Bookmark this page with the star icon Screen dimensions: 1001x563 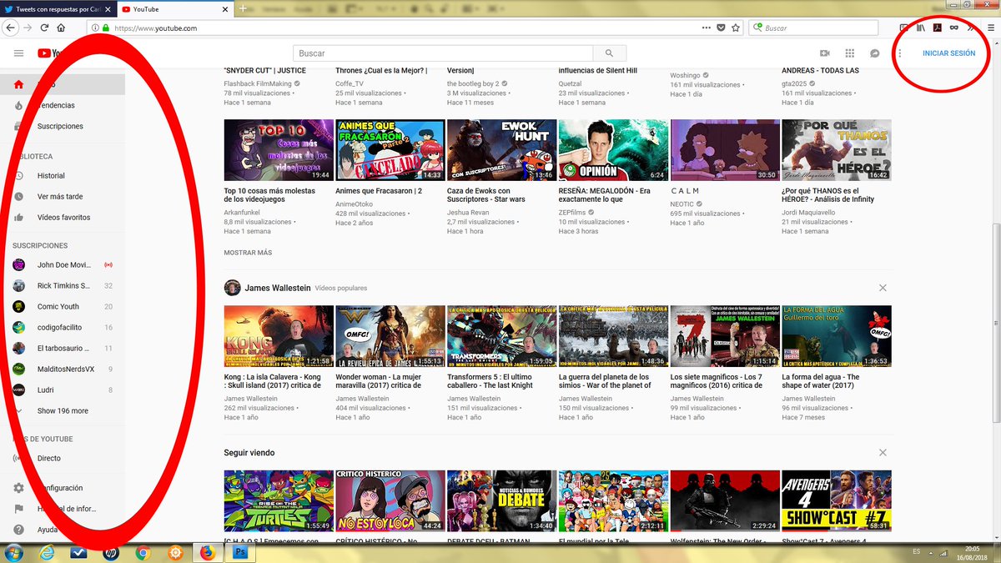(735, 28)
